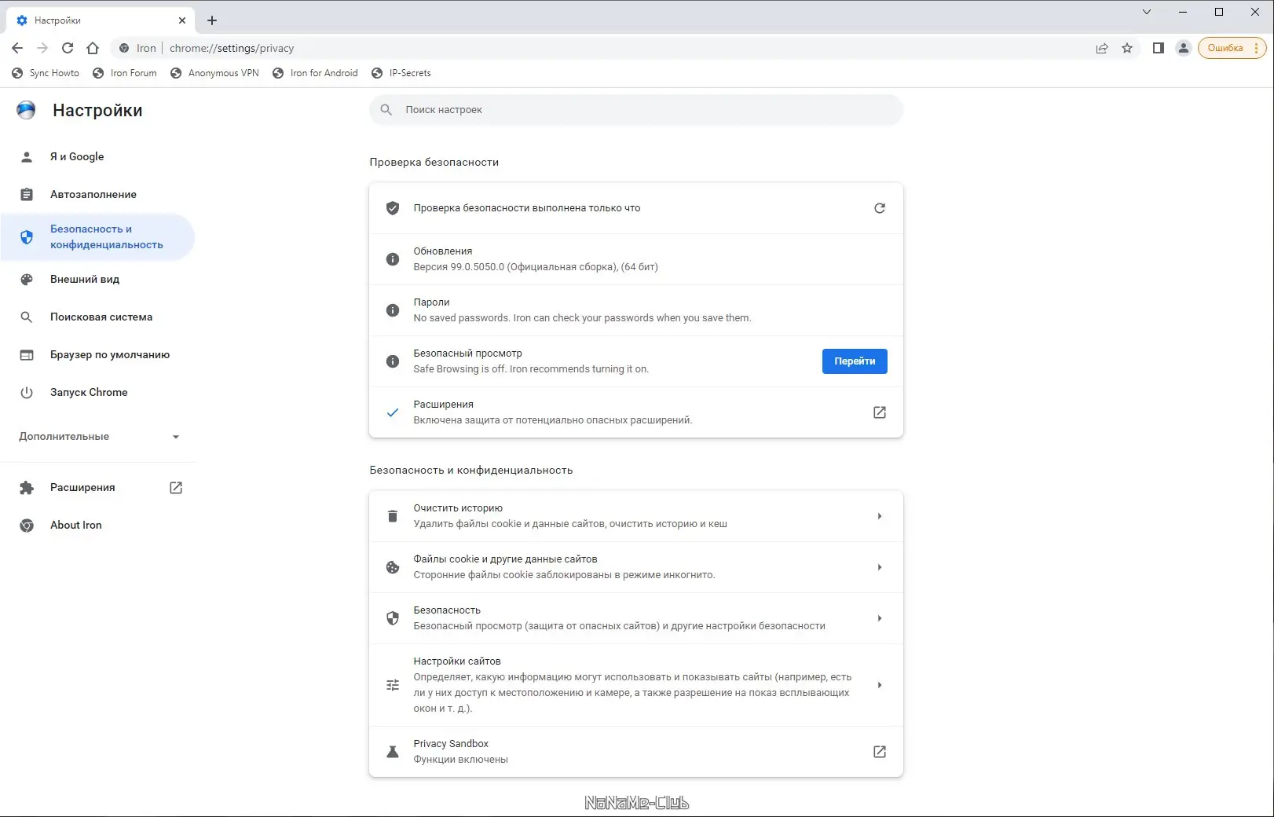Toggle the side panel icon
This screenshot has width=1274, height=817.
click(1158, 48)
